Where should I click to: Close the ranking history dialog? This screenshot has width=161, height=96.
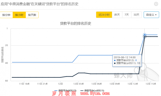coord(156,4)
